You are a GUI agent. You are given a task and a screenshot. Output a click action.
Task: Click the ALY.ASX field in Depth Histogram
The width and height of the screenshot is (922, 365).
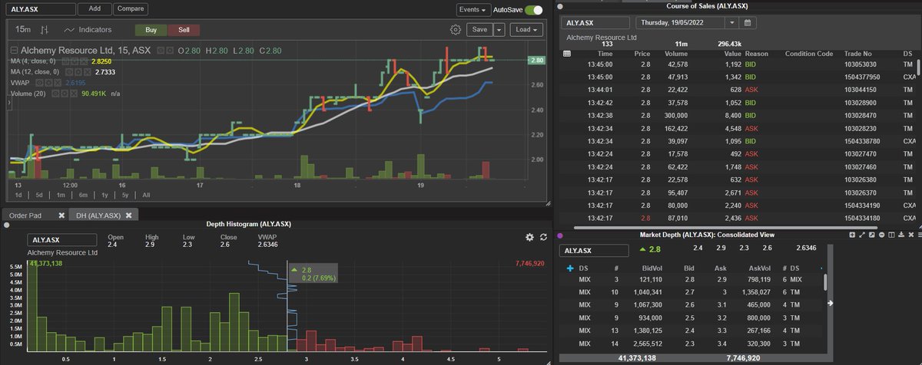[x=61, y=240]
